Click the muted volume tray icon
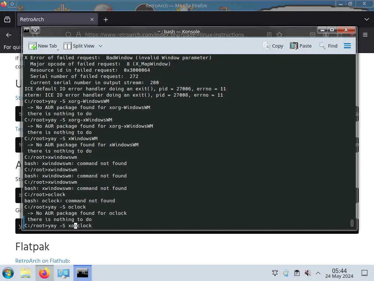This screenshot has width=374, height=281. click(308, 273)
